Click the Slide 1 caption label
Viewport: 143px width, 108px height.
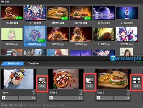(x=6, y=93)
